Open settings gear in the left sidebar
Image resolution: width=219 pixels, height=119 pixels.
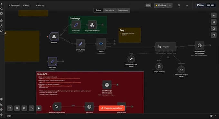1,115
